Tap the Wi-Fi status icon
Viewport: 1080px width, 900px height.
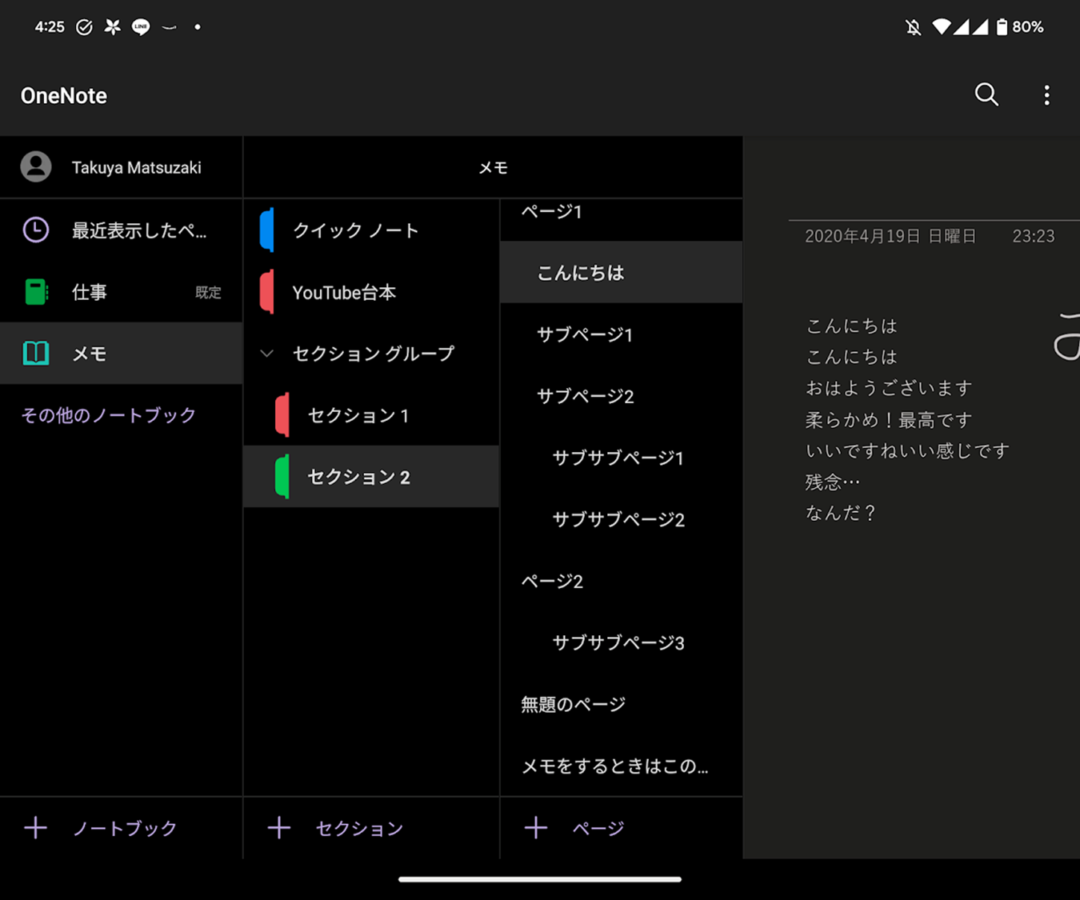click(942, 26)
